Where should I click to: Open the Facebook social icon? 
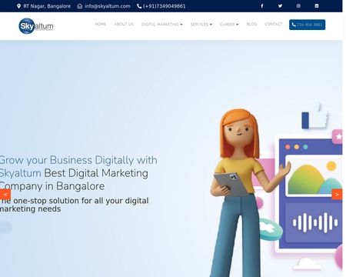pos(261,6)
